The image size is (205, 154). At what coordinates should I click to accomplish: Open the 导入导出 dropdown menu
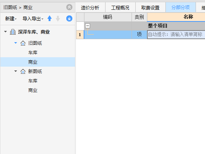[x=33, y=19]
